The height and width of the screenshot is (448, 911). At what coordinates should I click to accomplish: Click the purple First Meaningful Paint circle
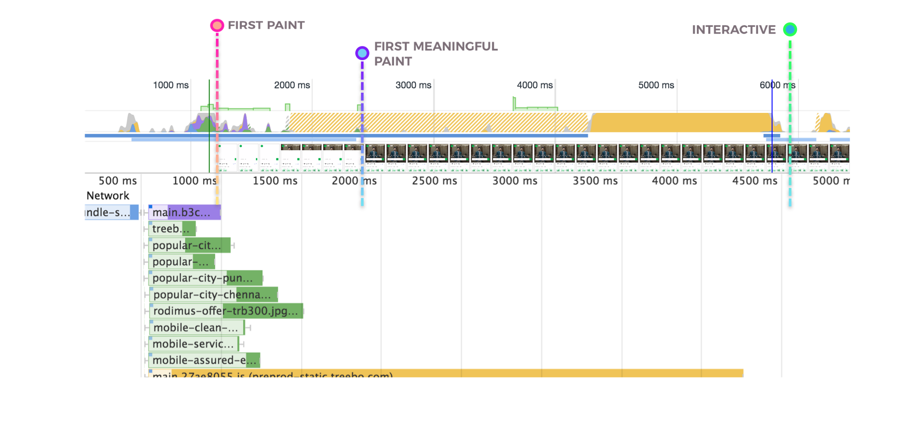point(362,53)
